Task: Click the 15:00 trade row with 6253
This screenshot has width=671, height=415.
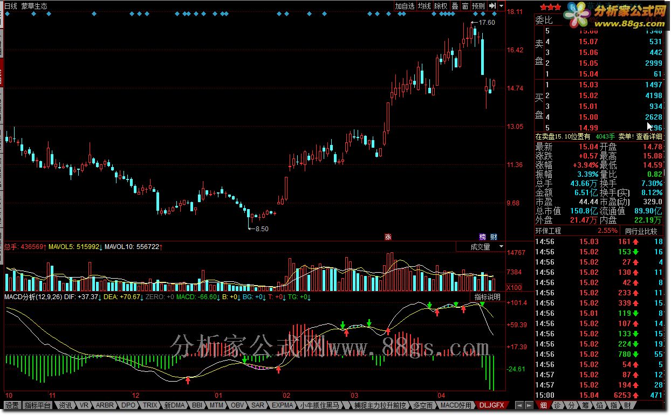Action: tap(599, 395)
